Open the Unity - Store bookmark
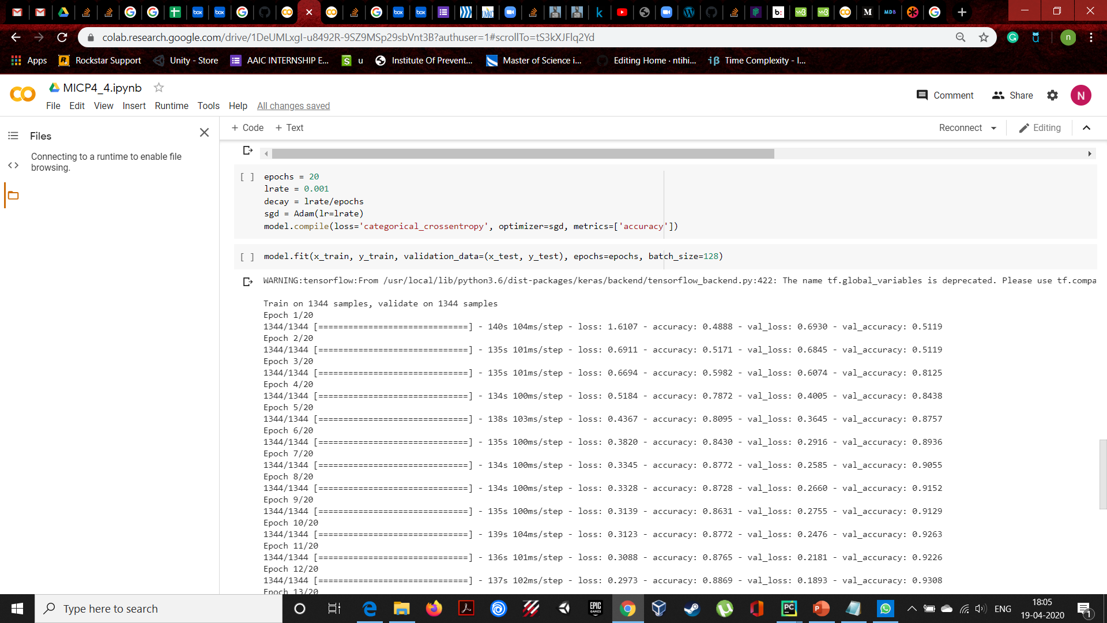The width and height of the screenshot is (1107, 623). [x=186, y=61]
